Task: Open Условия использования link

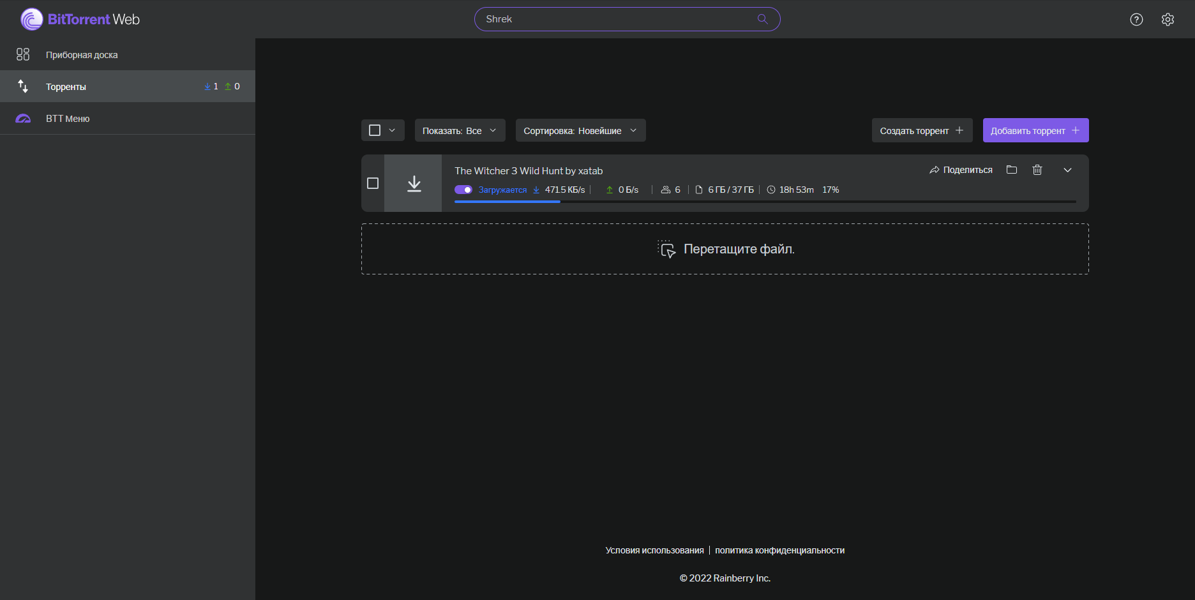Action: click(655, 550)
